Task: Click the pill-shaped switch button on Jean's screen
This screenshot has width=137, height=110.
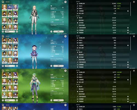Action: (x=58, y=31)
